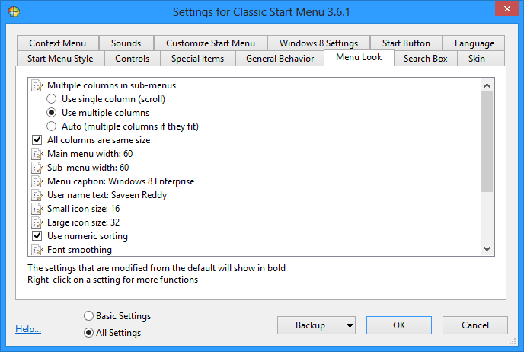524x352 pixels.
Task: Uncheck All columns are same size
Action: pos(37,140)
